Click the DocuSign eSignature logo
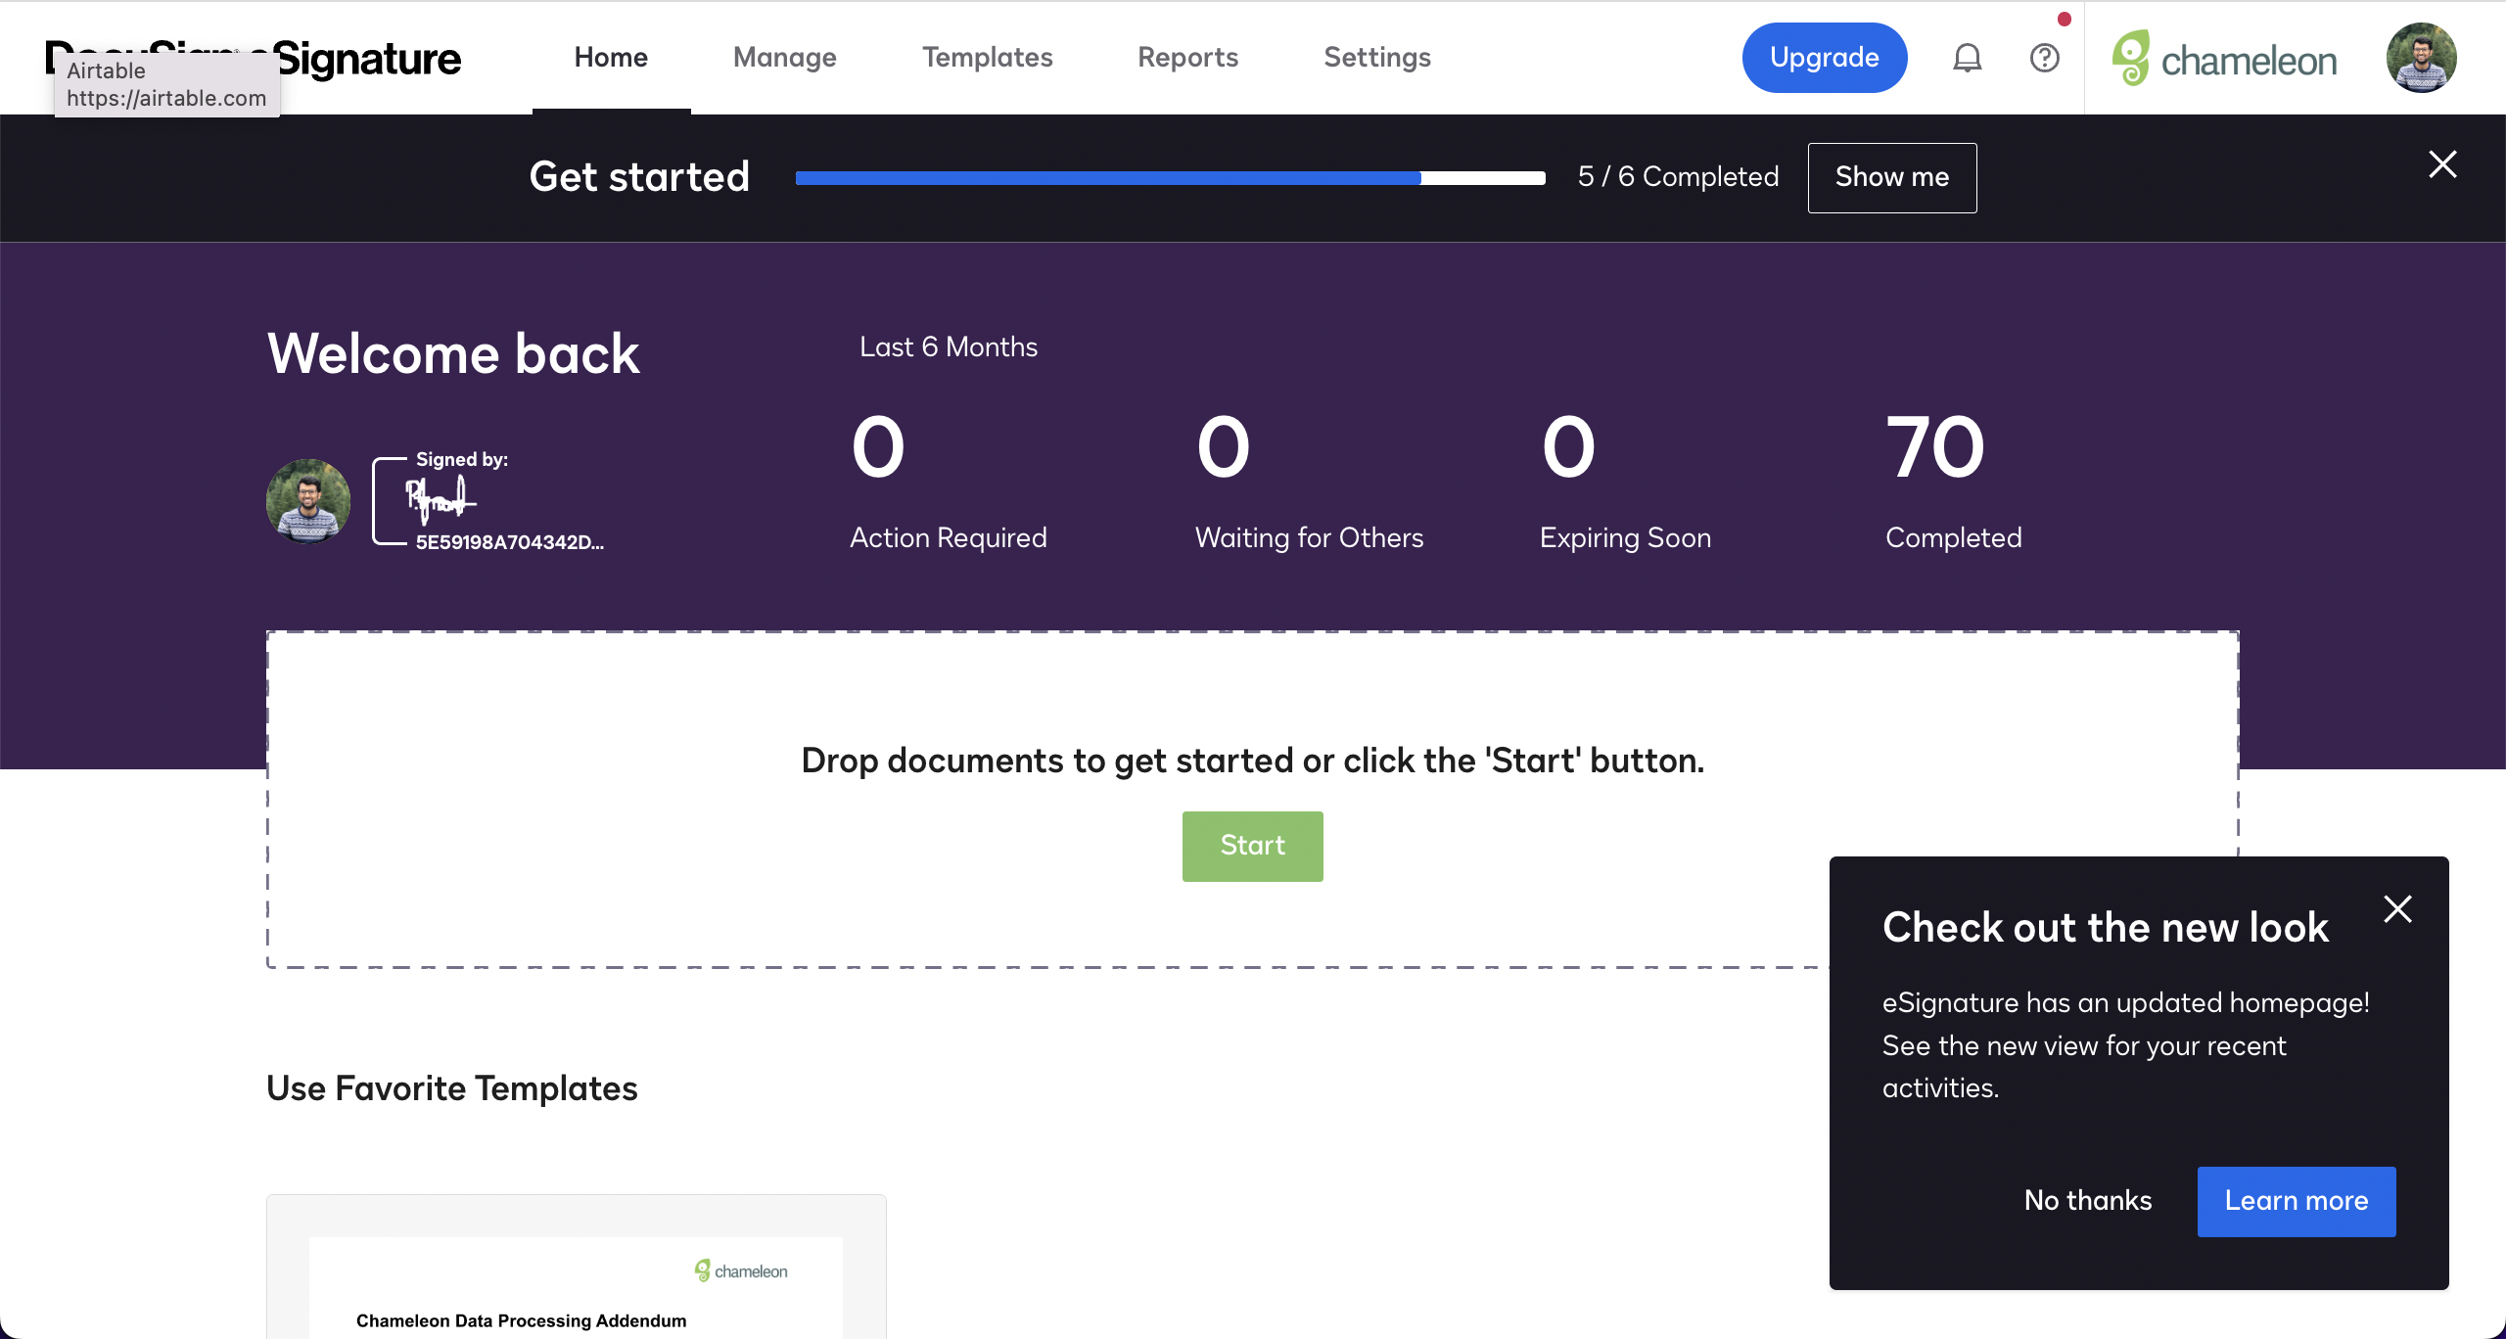 (x=253, y=59)
